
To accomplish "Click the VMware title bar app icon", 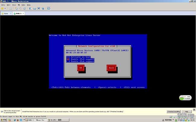I will point(1,1).
